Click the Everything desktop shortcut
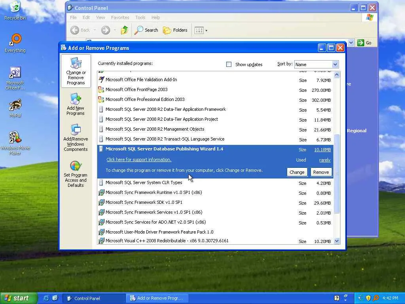Screen dimensions: 405x304 15,43
